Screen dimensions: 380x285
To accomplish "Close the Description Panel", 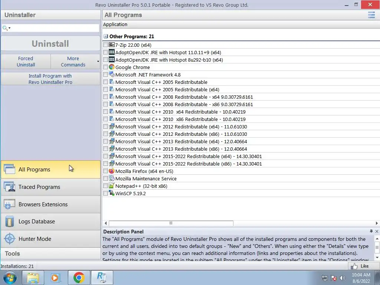I will point(377,231).
